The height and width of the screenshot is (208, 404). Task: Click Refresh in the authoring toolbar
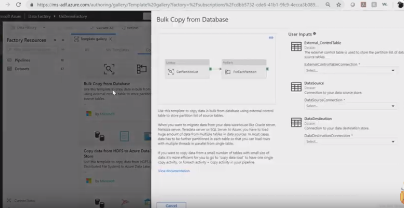[x=131, y=28]
